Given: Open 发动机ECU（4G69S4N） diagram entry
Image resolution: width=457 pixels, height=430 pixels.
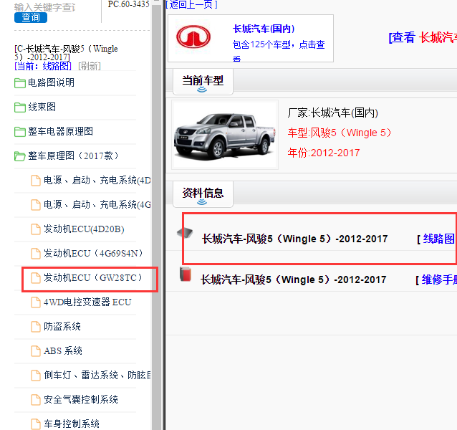Looking at the screenshot, I should click(93, 253).
